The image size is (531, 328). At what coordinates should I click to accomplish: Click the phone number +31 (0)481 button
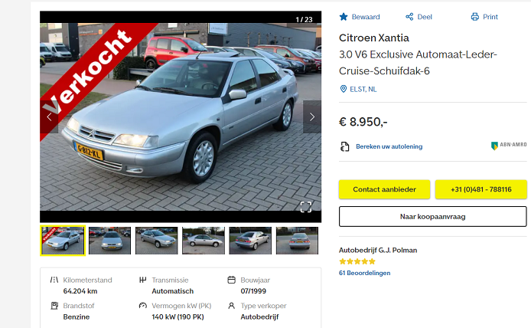click(481, 189)
